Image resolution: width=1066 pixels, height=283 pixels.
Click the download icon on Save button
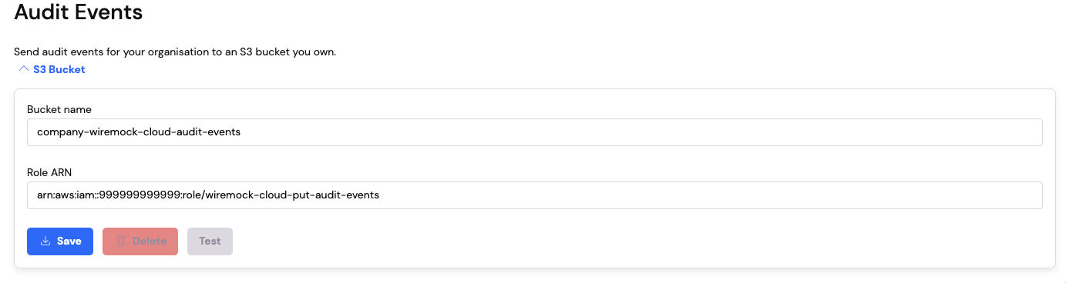tap(45, 241)
